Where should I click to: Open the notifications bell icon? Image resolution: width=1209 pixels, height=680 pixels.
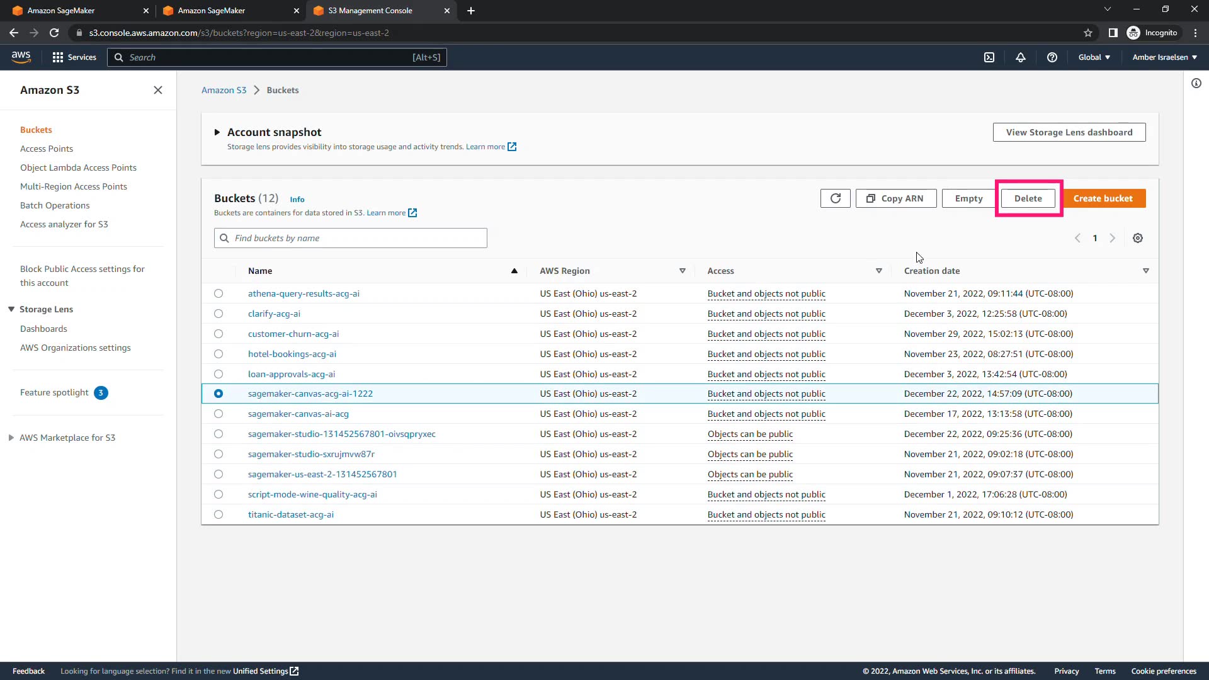click(1021, 57)
